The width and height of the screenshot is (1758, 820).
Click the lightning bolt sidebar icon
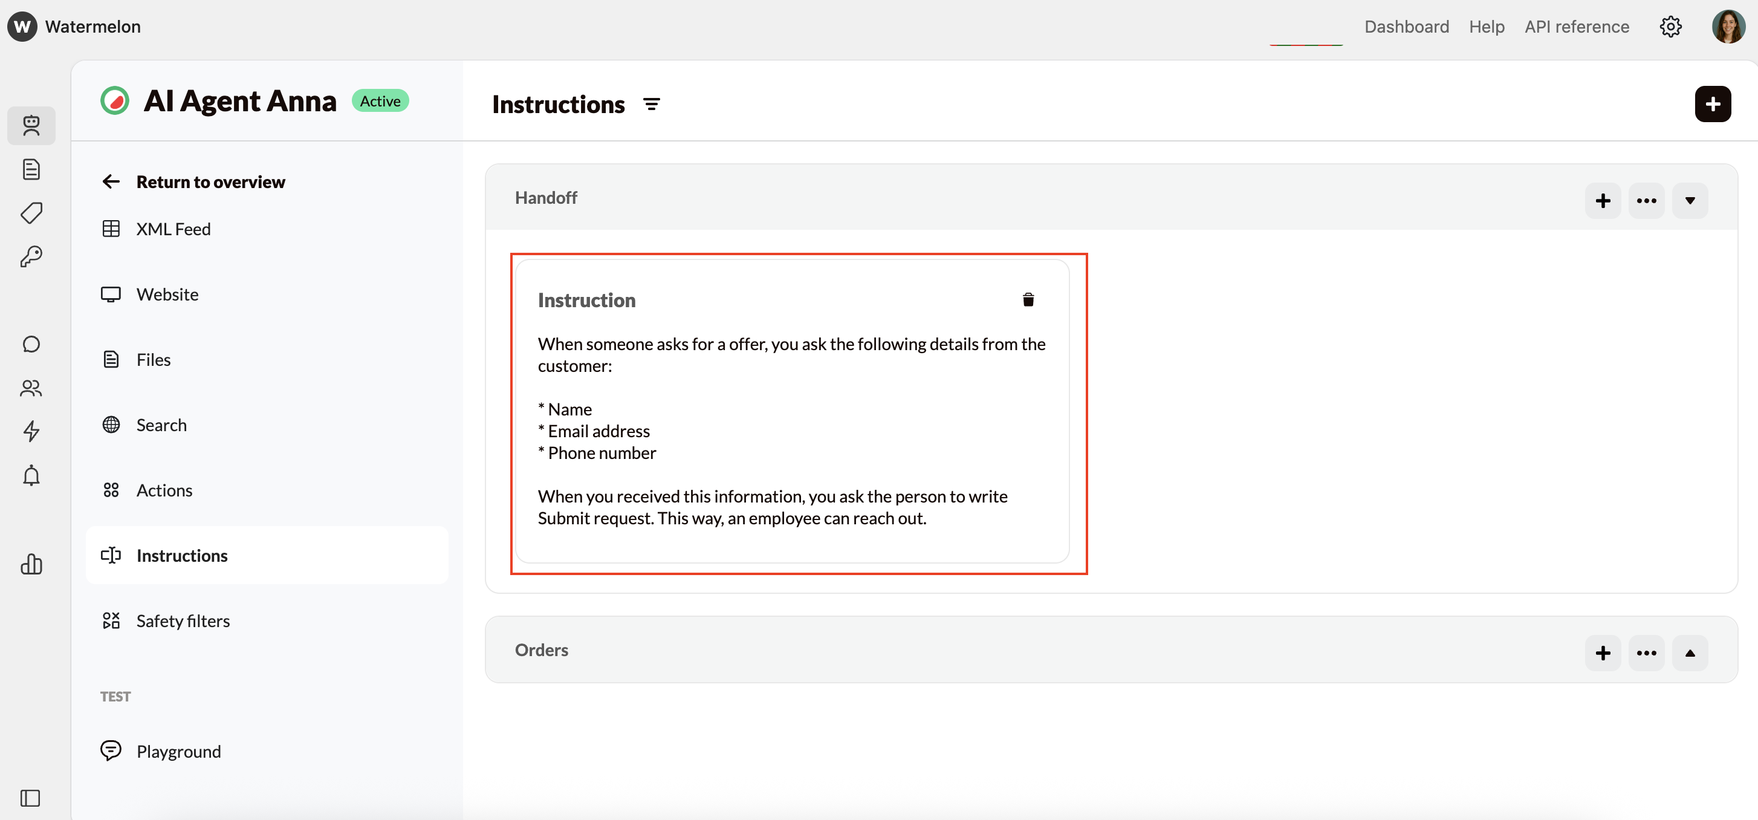(x=31, y=431)
